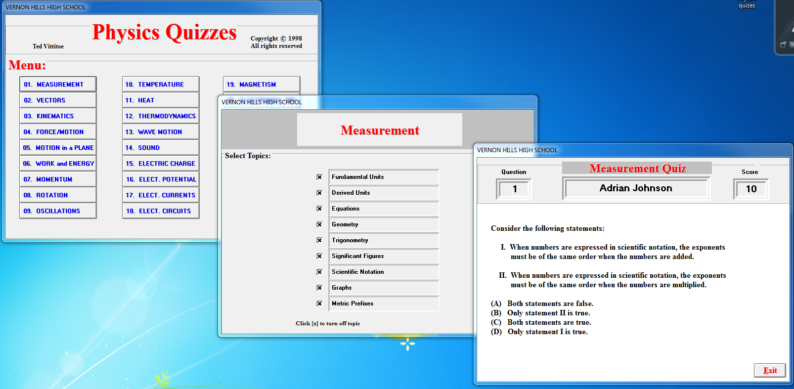Exit the Measurement Quiz window

(770, 371)
